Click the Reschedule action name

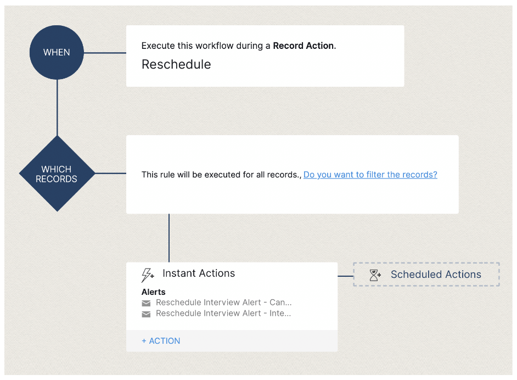(176, 64)
